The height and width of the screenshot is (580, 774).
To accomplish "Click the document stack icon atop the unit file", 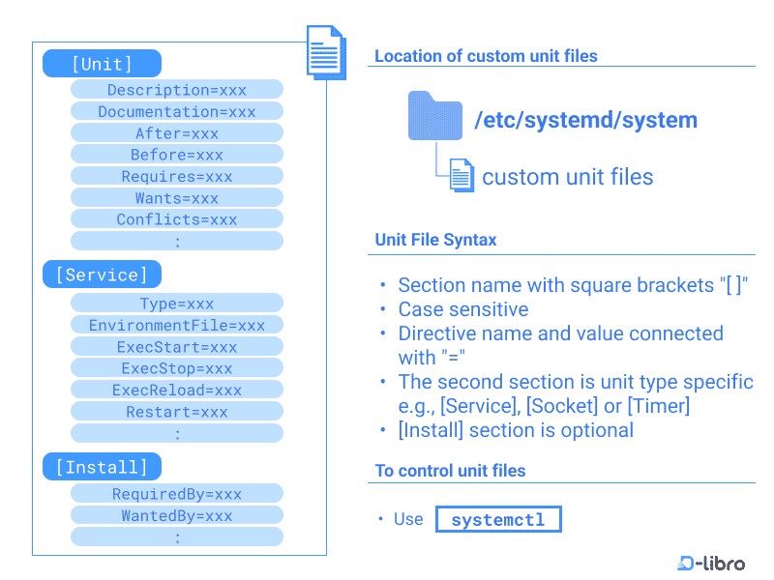I will [x=325, y=50].
